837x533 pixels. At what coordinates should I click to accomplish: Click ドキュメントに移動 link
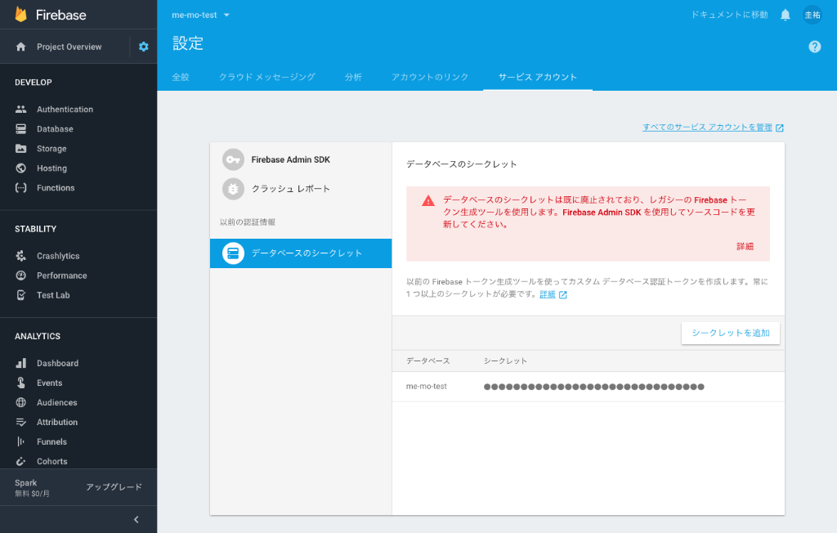(729, 15)
